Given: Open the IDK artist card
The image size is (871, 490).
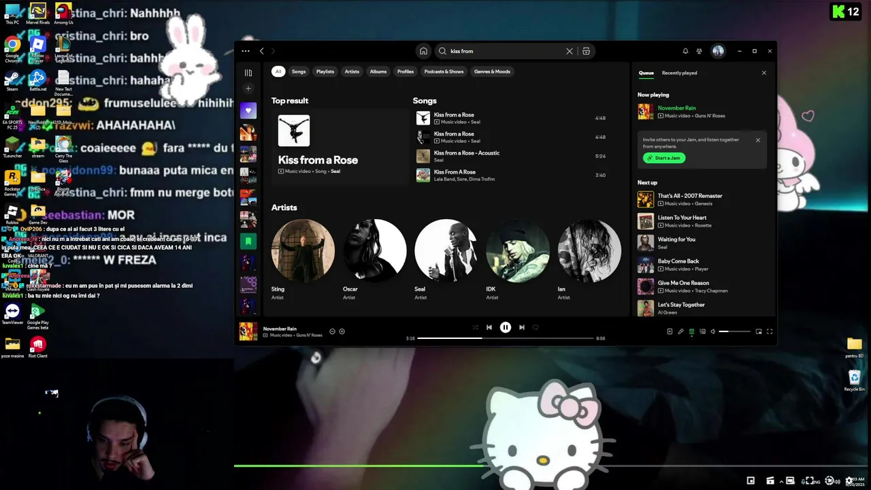Looking at the screenshot, I should tap(518, 259).
